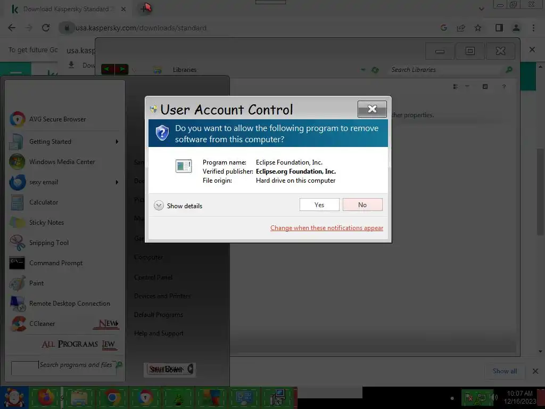
Task: Click the Christmas tree taskbar icon
Action: point(178,397)
